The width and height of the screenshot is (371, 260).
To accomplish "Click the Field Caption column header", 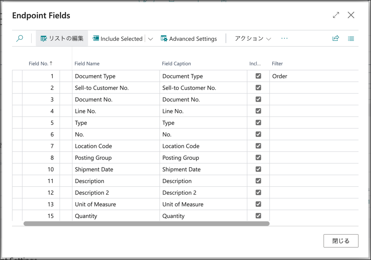I will tap(177, 64).
